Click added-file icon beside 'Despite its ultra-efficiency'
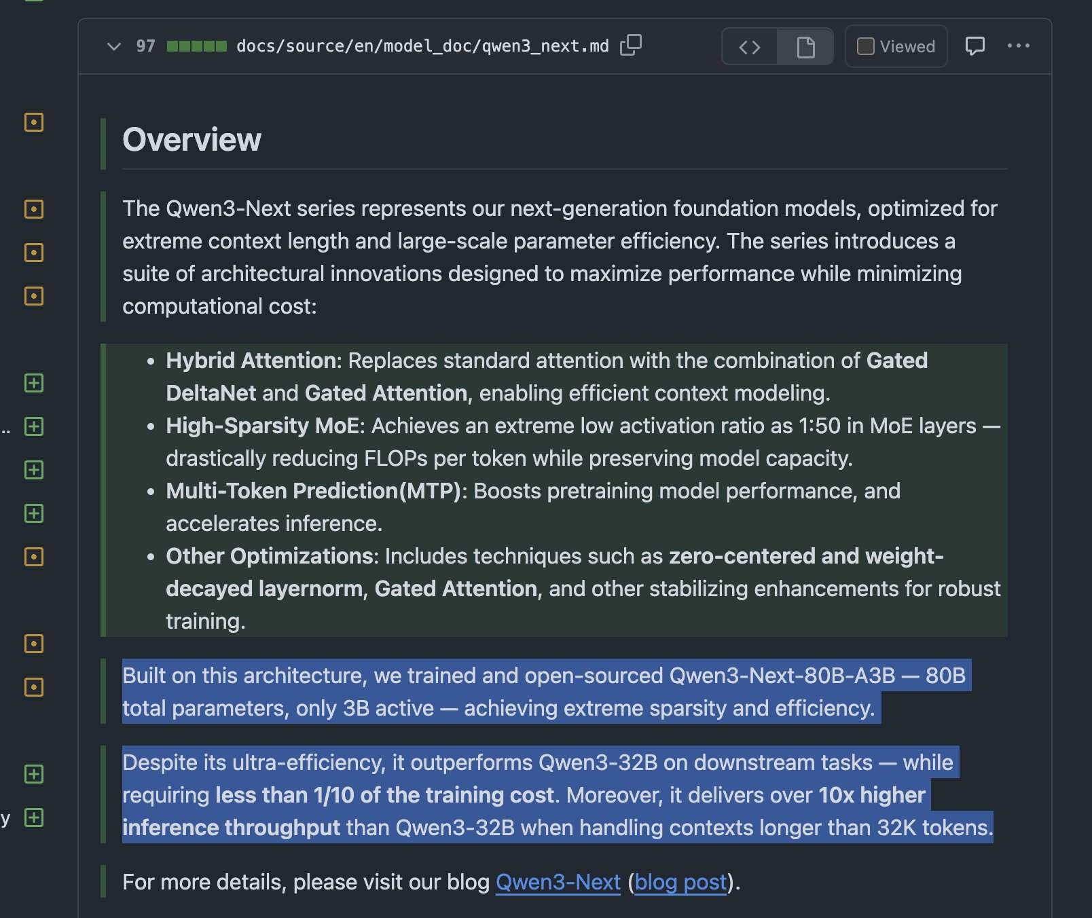This screenshot has height=918, width=1092. [34, 774]
